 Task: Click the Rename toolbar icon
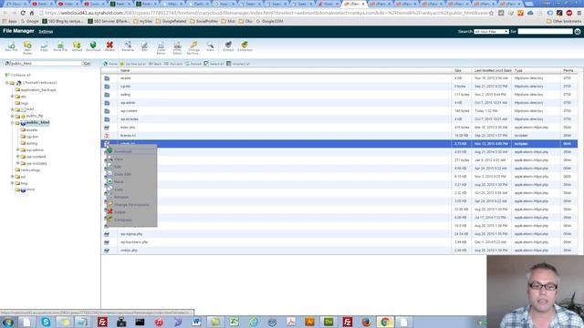pyautogui.click(x=128, y=46)
